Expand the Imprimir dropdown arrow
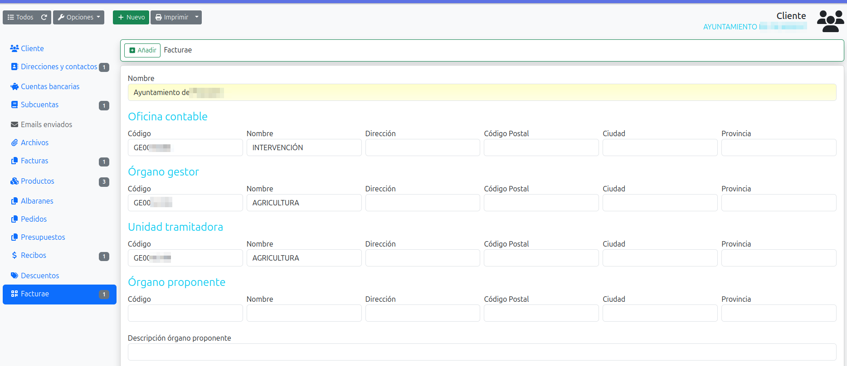This screenshot has height=366, width=847. point(197,17)
